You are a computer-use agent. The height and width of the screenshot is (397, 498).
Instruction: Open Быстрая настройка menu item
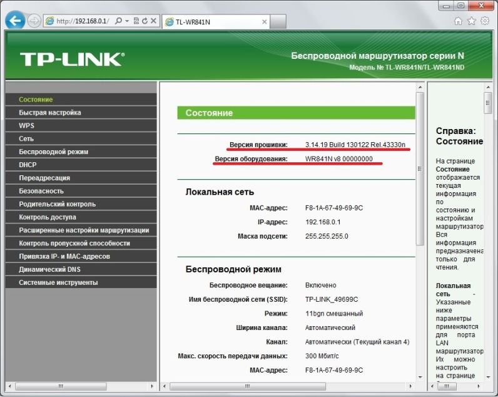[81, 113]
